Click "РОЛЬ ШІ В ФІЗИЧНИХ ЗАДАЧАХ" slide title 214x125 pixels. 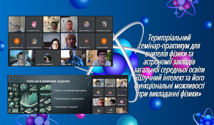click(x=48, y=81)
